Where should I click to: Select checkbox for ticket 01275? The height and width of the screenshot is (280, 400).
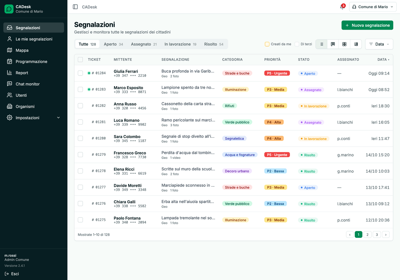tap(80, 220)
